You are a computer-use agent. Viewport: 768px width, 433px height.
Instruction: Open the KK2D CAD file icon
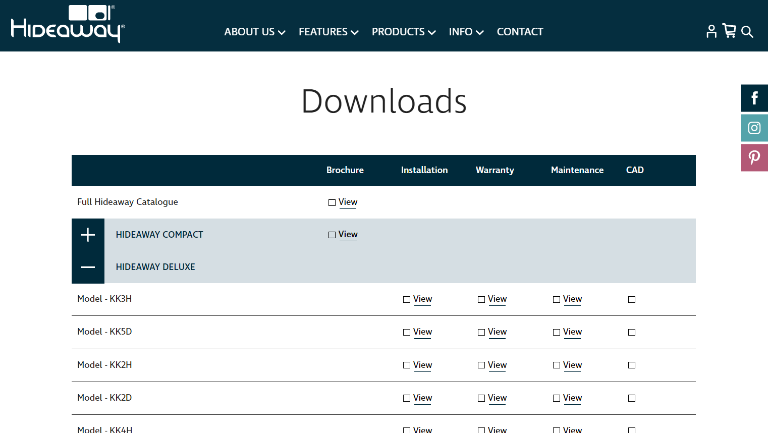(x=632, y=399)
